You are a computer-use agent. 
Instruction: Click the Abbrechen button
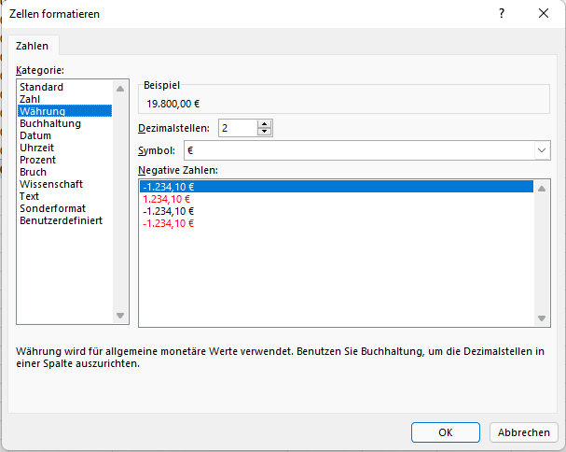pos(523,432)
